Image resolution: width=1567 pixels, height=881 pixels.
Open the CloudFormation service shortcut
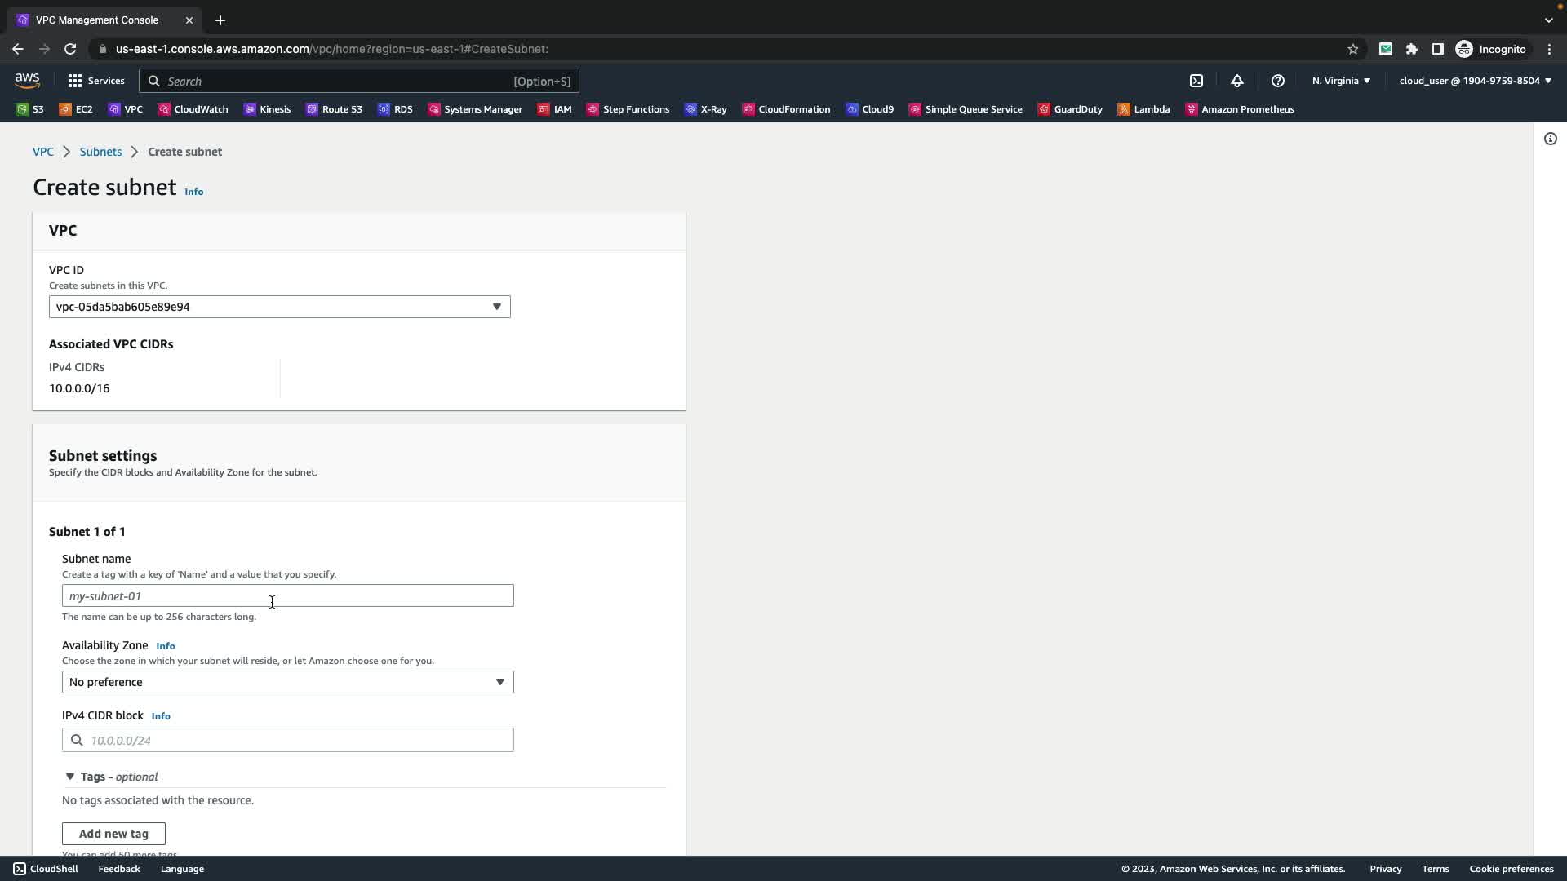pos(786,109)
